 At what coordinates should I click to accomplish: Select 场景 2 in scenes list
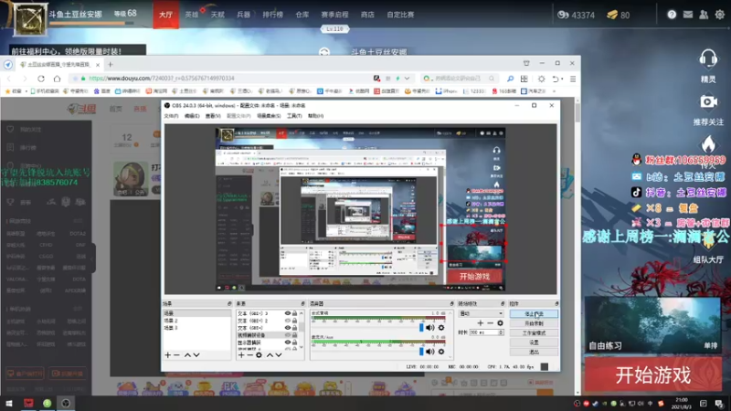196,321
